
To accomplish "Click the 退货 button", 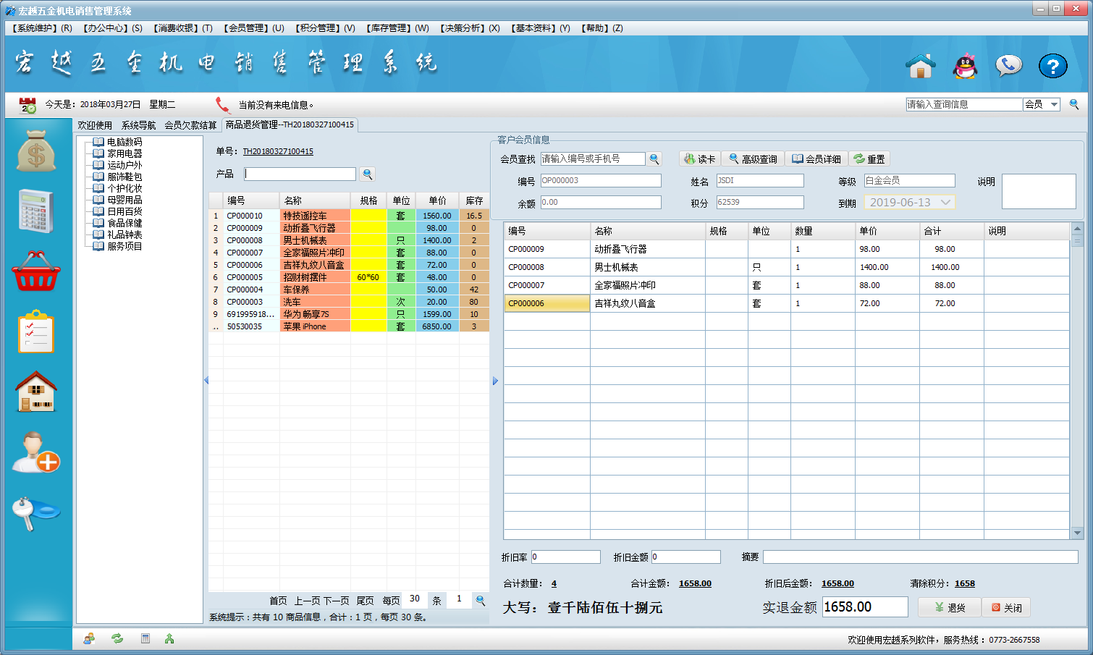I will (x=950, y=607).
